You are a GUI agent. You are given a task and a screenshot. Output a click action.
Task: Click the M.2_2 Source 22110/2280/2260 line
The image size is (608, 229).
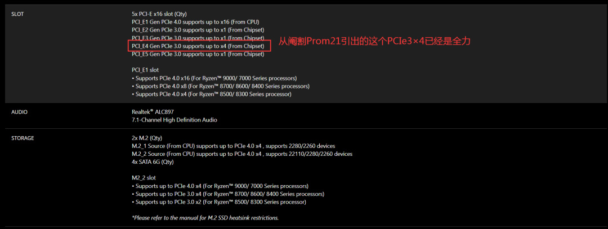point(242,154)
